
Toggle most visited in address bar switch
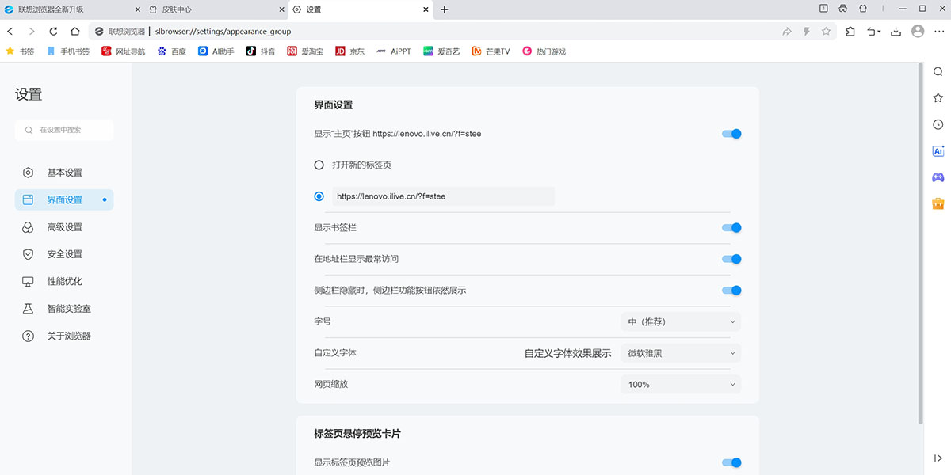pos(731,259)
